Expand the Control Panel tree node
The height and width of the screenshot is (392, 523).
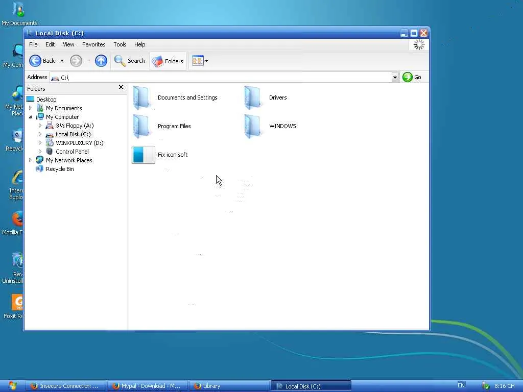click(40, 151)
